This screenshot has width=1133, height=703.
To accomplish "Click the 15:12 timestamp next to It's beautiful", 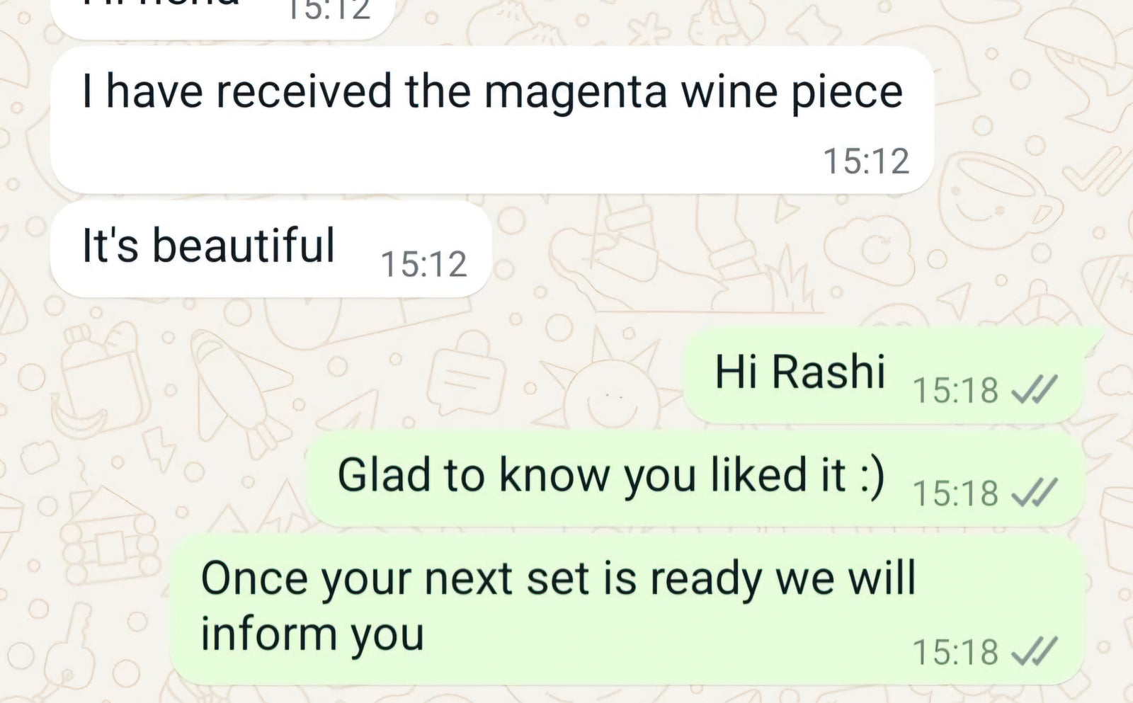I will (x=423, y=264).
